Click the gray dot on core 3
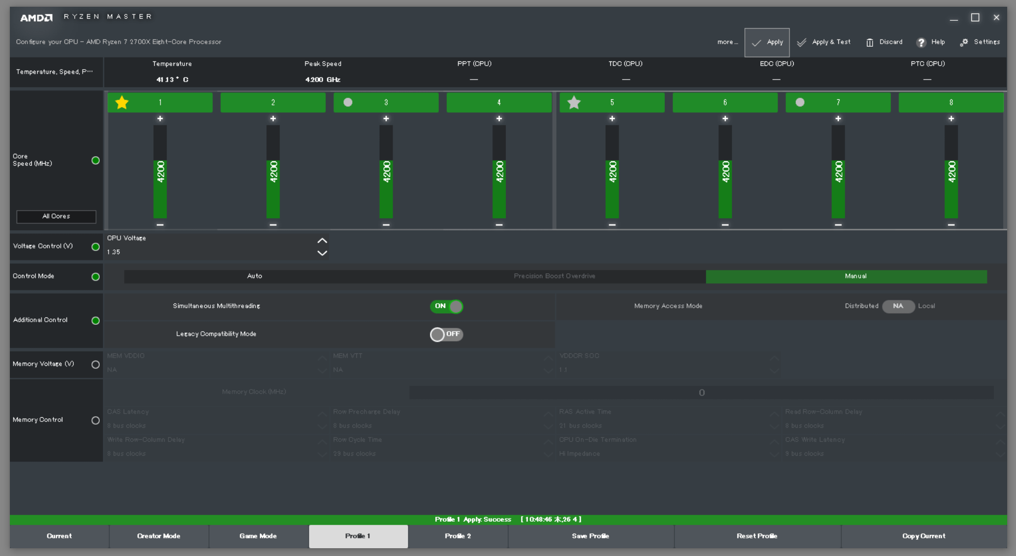Screen dimensions: 1016x556 [x=347, y=102]
